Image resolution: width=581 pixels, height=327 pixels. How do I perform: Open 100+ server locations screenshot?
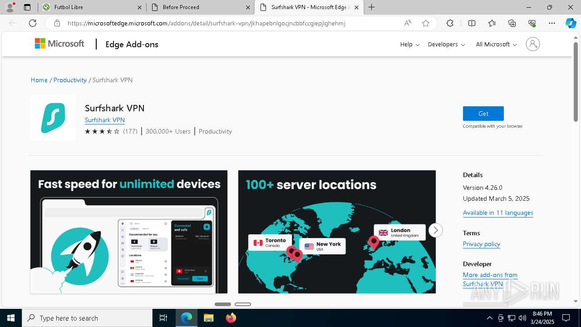click(x=337, y=232)
